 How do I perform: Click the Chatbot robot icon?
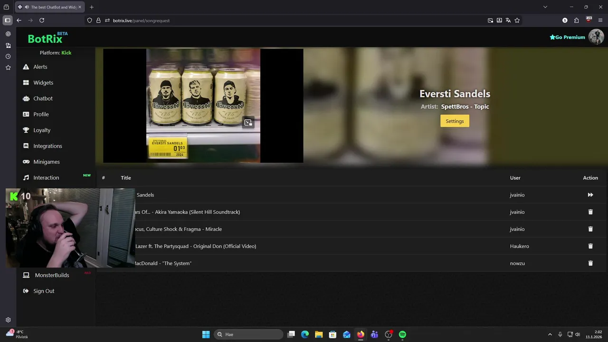(x=26, y=98)
